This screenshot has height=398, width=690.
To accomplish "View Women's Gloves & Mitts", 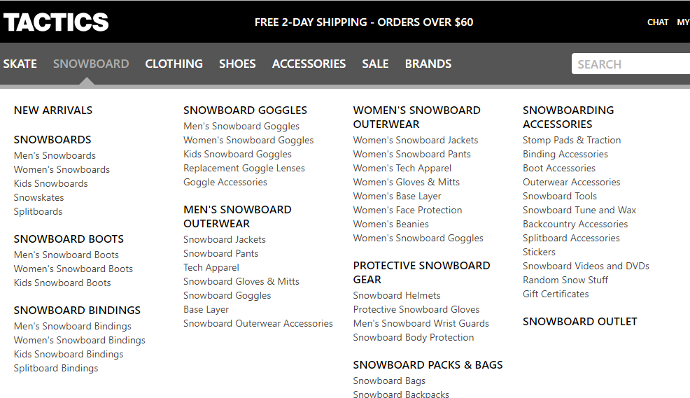I will click(x=406, y=182).
